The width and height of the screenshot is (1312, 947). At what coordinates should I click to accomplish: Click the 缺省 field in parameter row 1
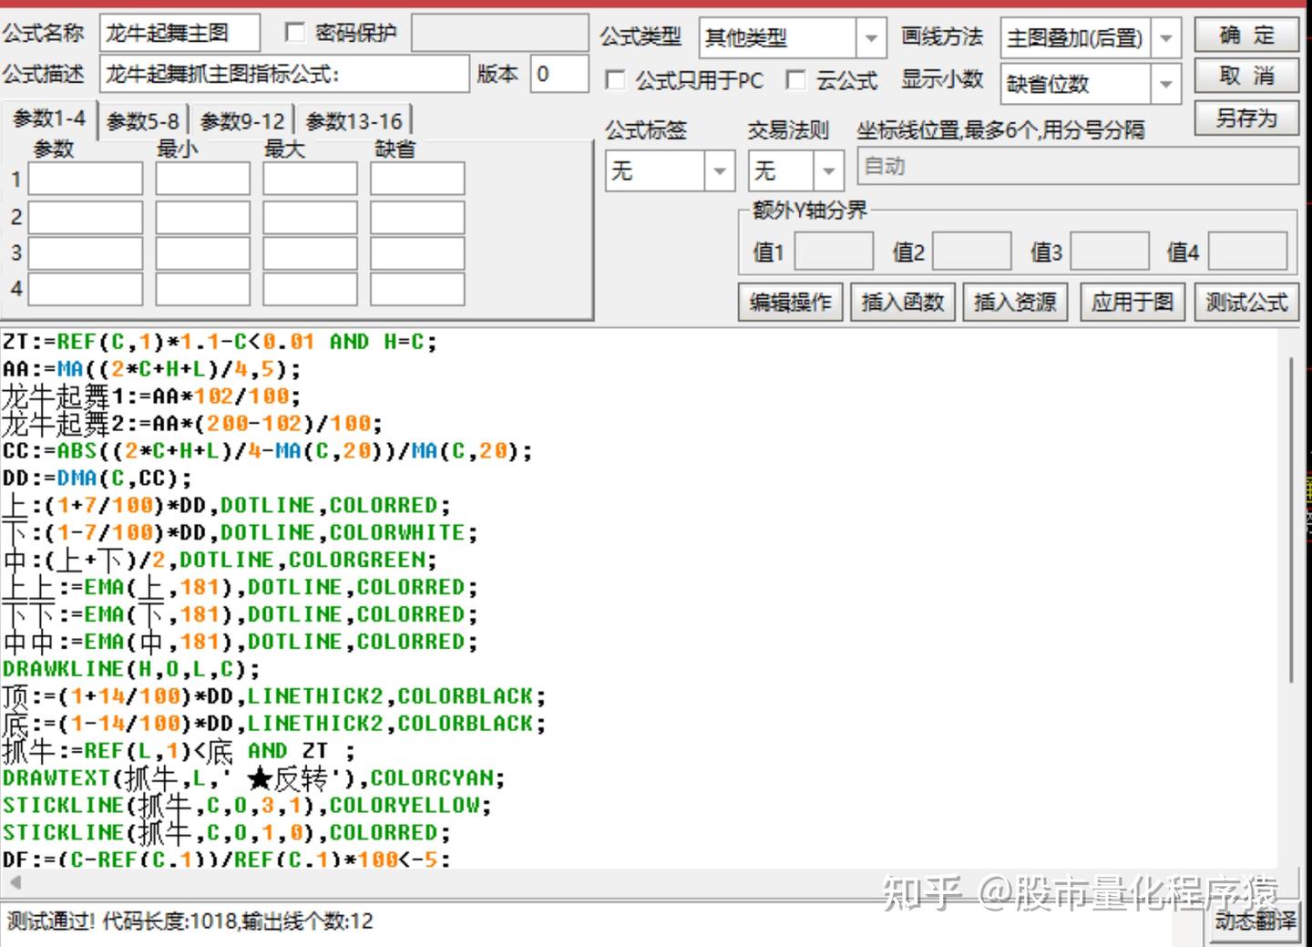(417, 179)
